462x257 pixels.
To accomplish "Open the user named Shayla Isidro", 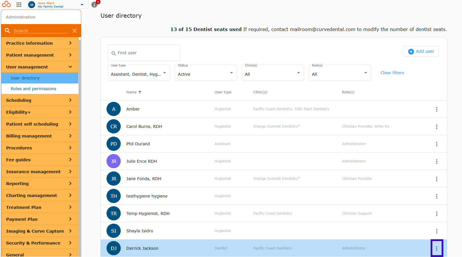I will coord(140,231).
